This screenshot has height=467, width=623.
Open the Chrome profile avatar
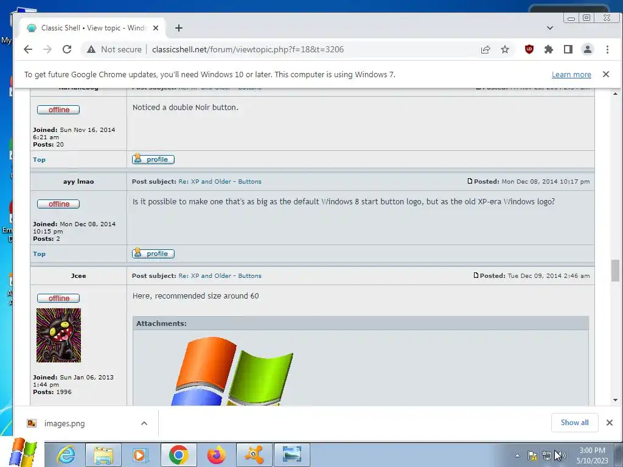[x=587, y=49]
